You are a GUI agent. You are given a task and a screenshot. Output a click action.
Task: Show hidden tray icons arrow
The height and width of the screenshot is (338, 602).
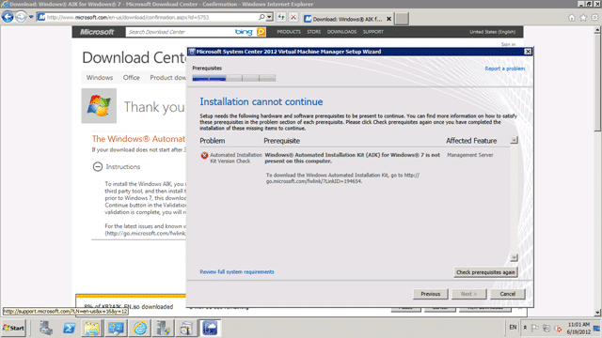pos(525,328)
